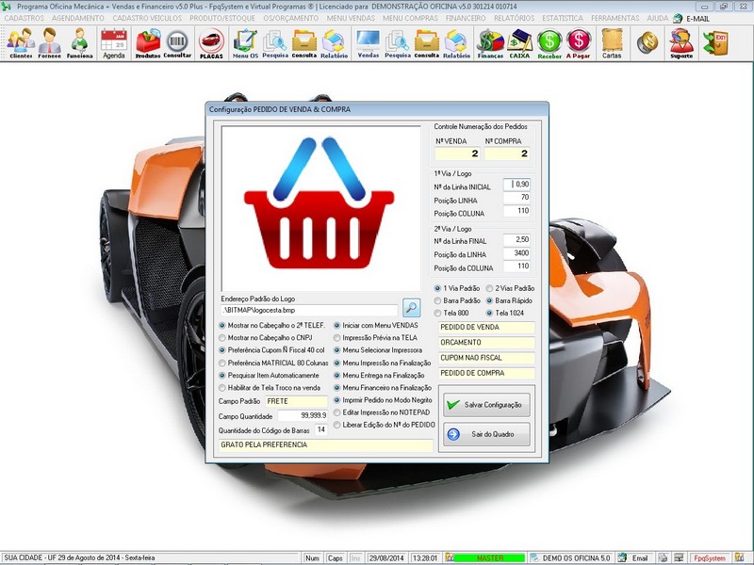
Task: Open the Menu OS icon
Action: (245, 42)
